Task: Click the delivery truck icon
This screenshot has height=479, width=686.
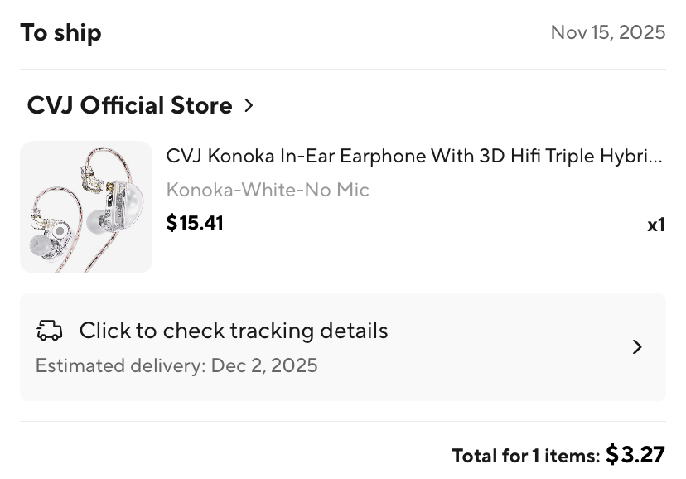Action: (50, 331)
